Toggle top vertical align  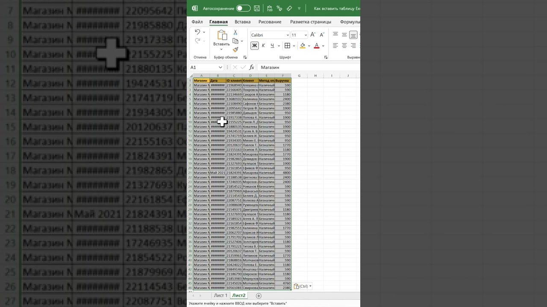[335, 35]
